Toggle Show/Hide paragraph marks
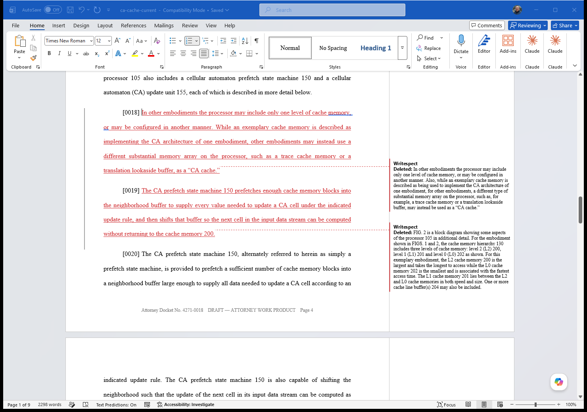Screen dimensions: 587x412 point(257,41)
